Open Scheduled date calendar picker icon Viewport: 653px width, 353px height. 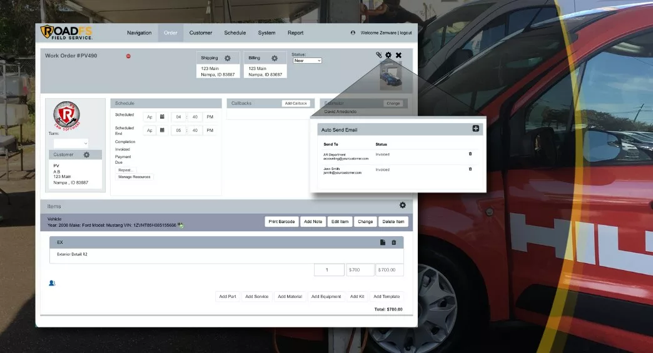pyautogui.click(x=162, y=117)
